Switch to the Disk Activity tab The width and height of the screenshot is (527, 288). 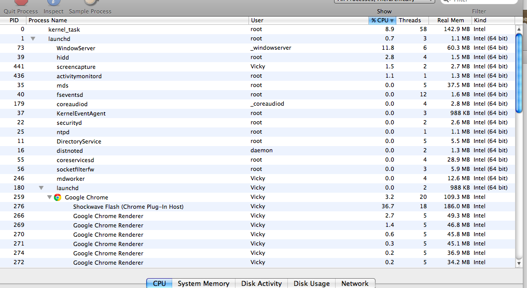tap(261, 283)
